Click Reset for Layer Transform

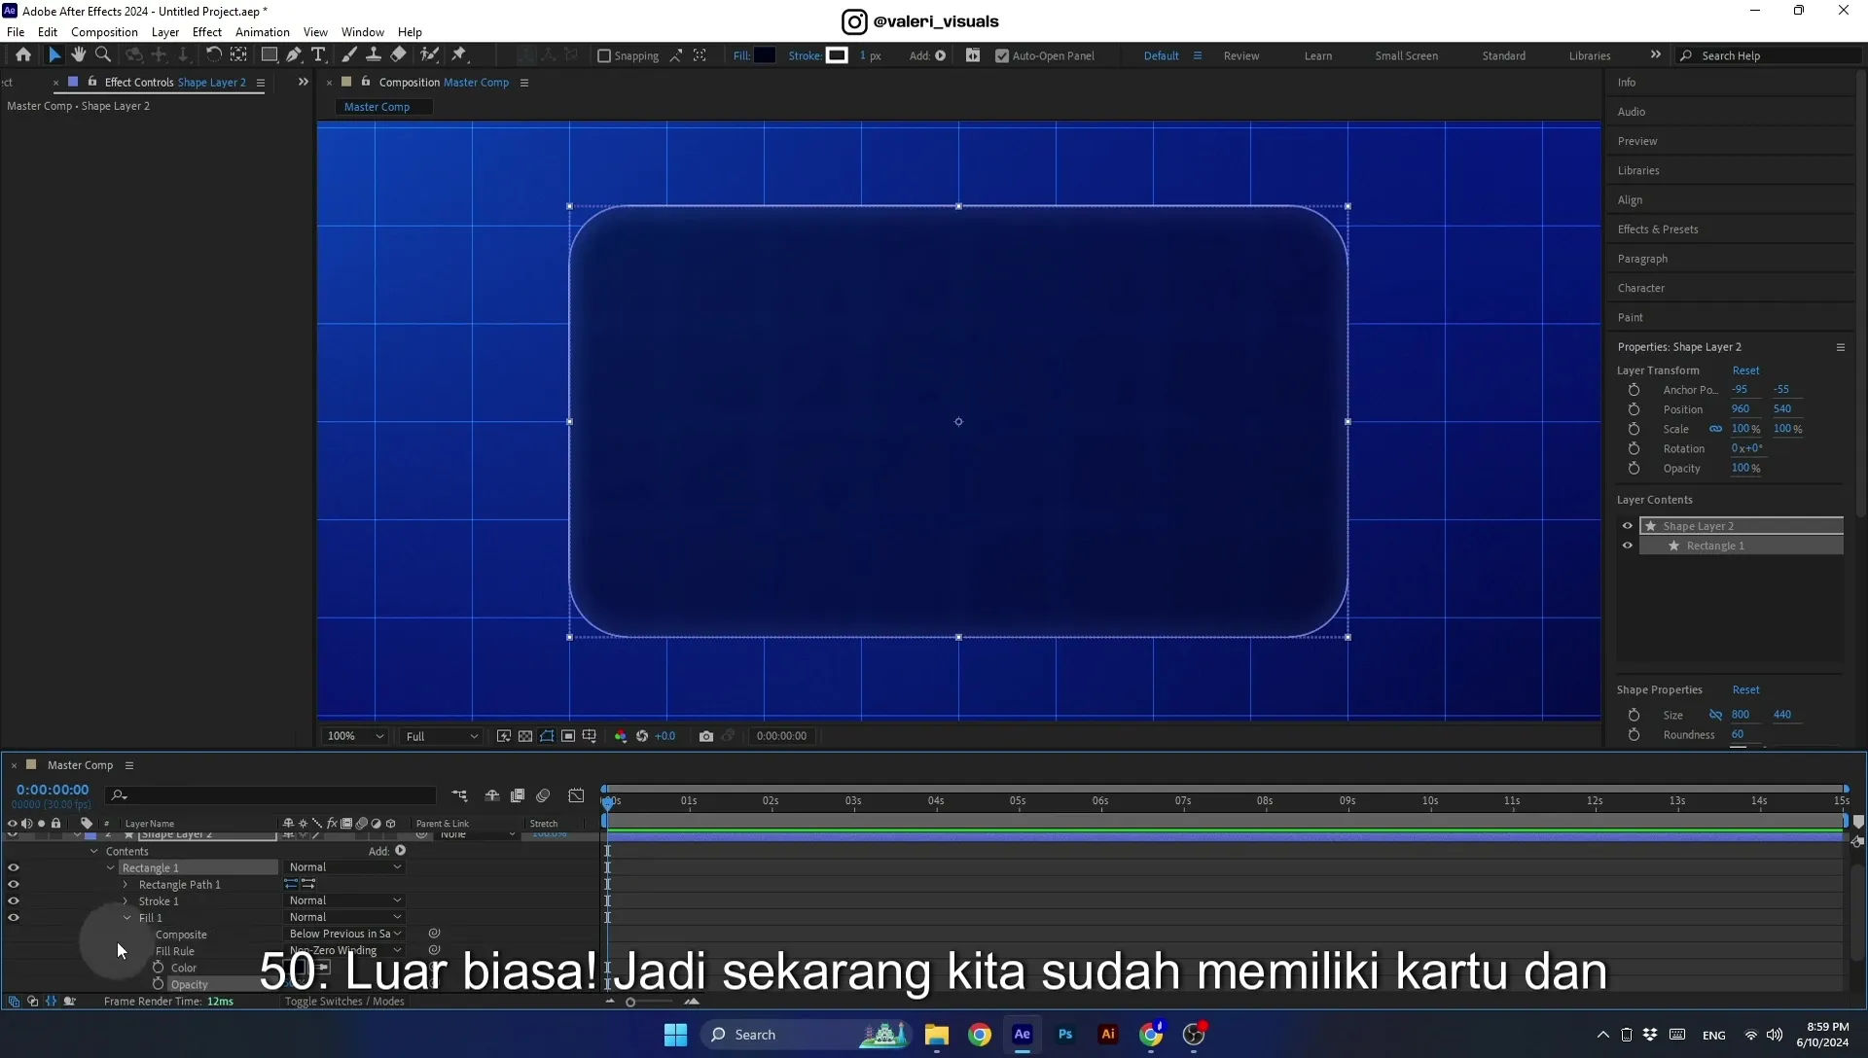coord(1745,370)
